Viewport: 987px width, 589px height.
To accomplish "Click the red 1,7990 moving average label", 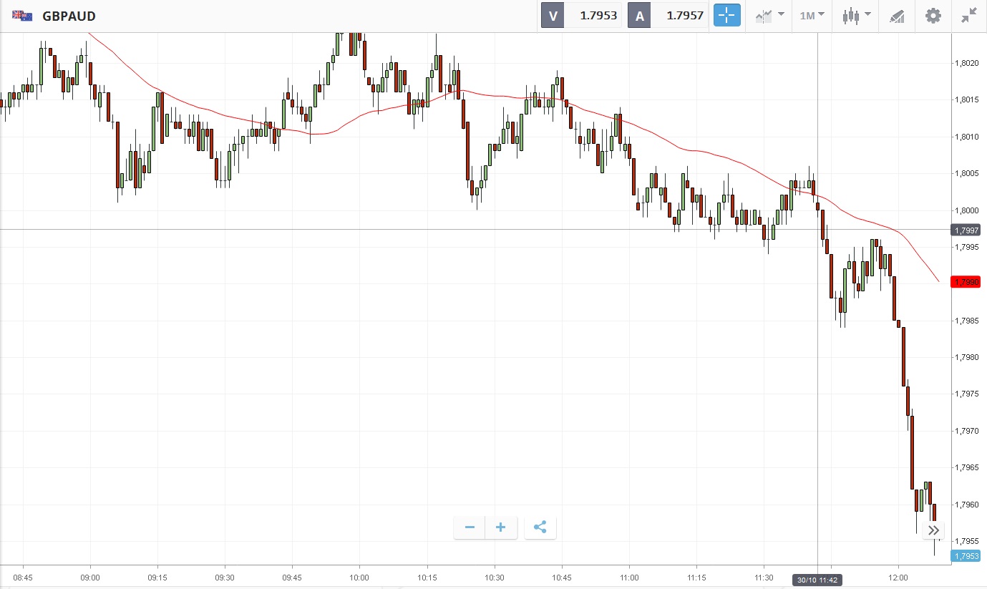I will click(x=965, y=282).
